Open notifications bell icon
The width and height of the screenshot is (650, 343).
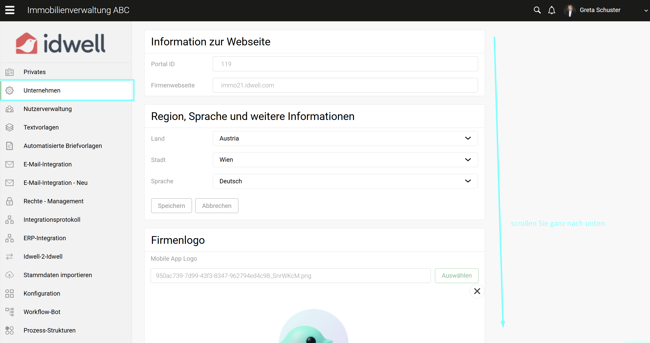(x=551, y=10)
